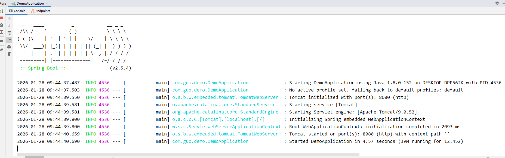Viewport: 505px width, 158px height.
Task: Open the Restore Layout icon
Action: 1,41
